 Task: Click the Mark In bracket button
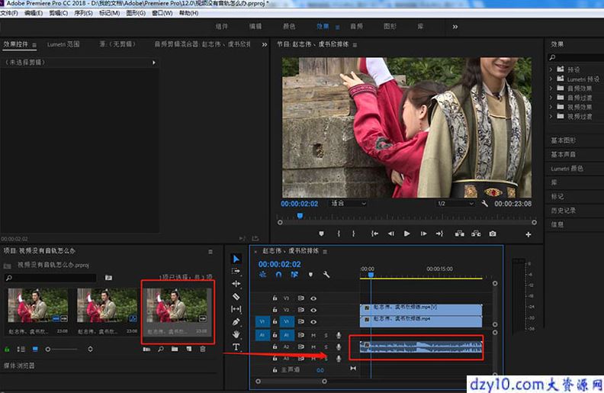[x=339, y=234]
